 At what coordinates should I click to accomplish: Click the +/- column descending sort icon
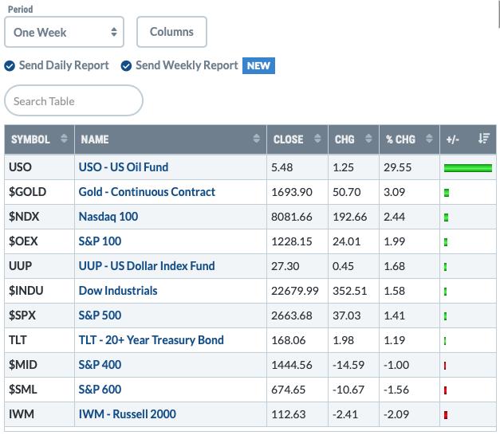pos(484,139)
